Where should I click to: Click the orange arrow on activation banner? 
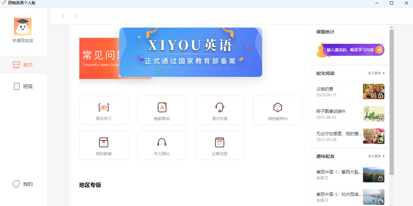coord(379,50)
